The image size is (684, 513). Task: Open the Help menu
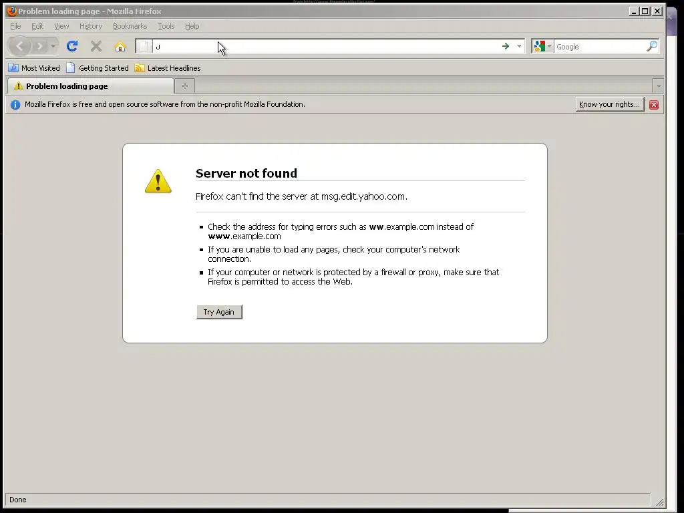click(192, 26)
